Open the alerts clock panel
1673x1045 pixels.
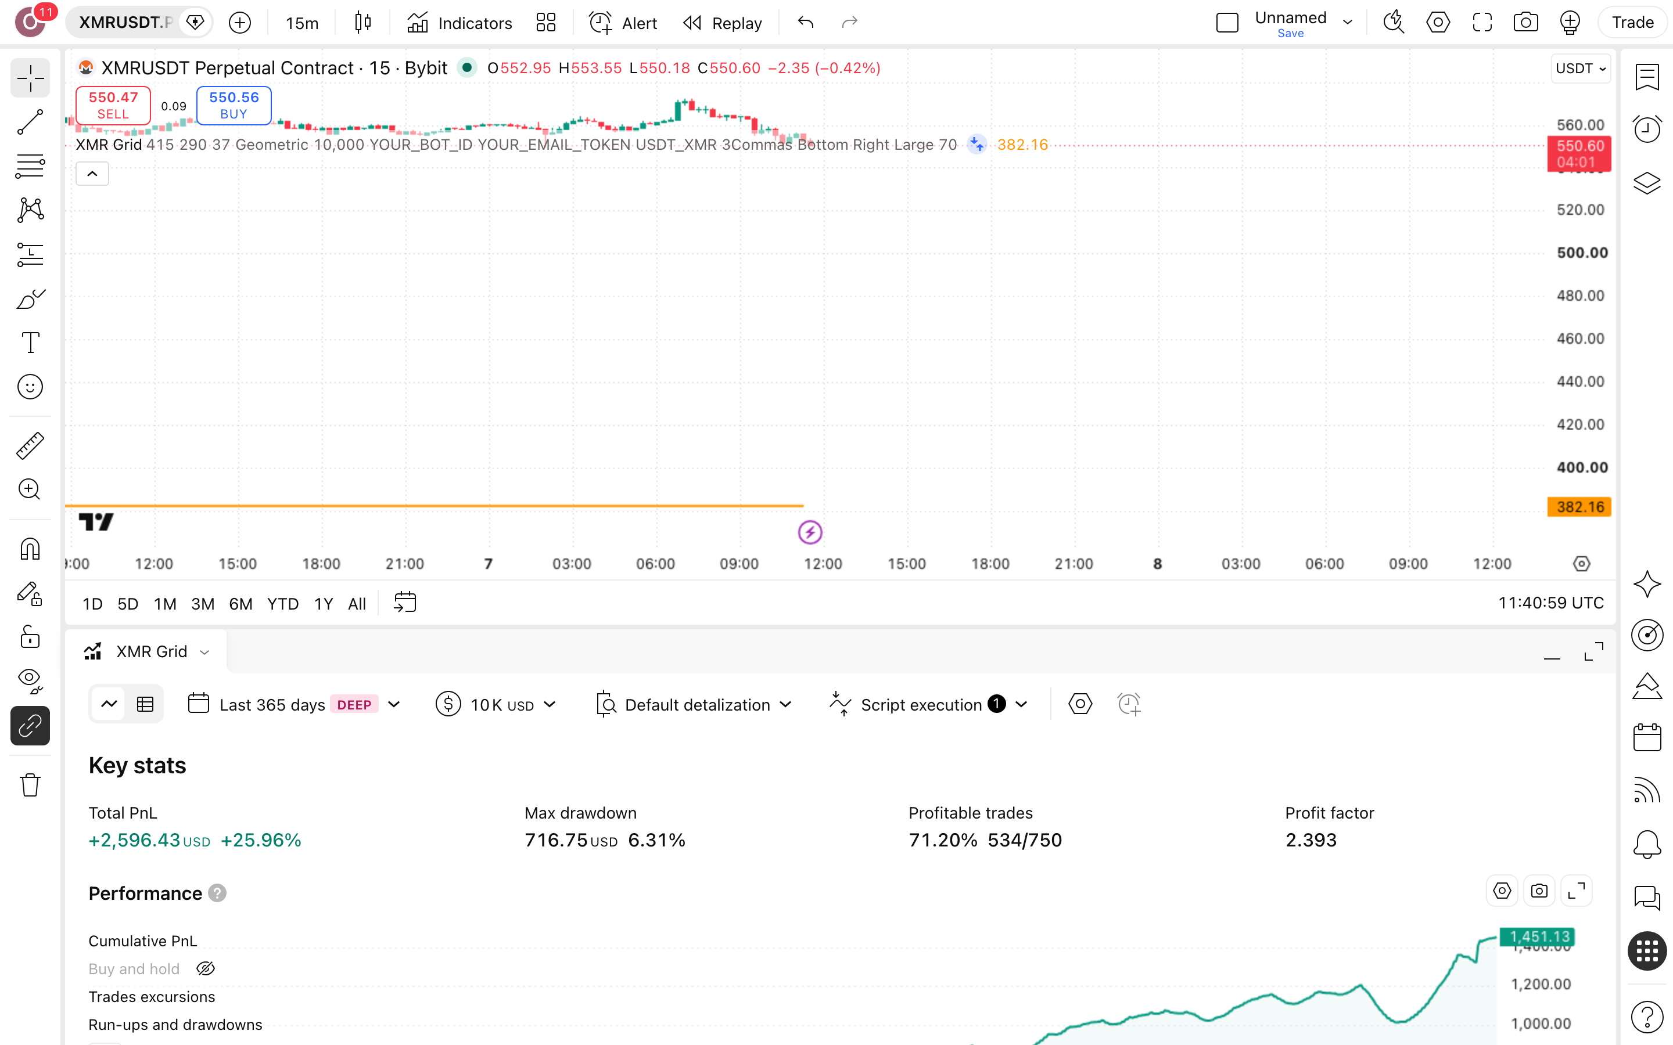(1647, 129)
